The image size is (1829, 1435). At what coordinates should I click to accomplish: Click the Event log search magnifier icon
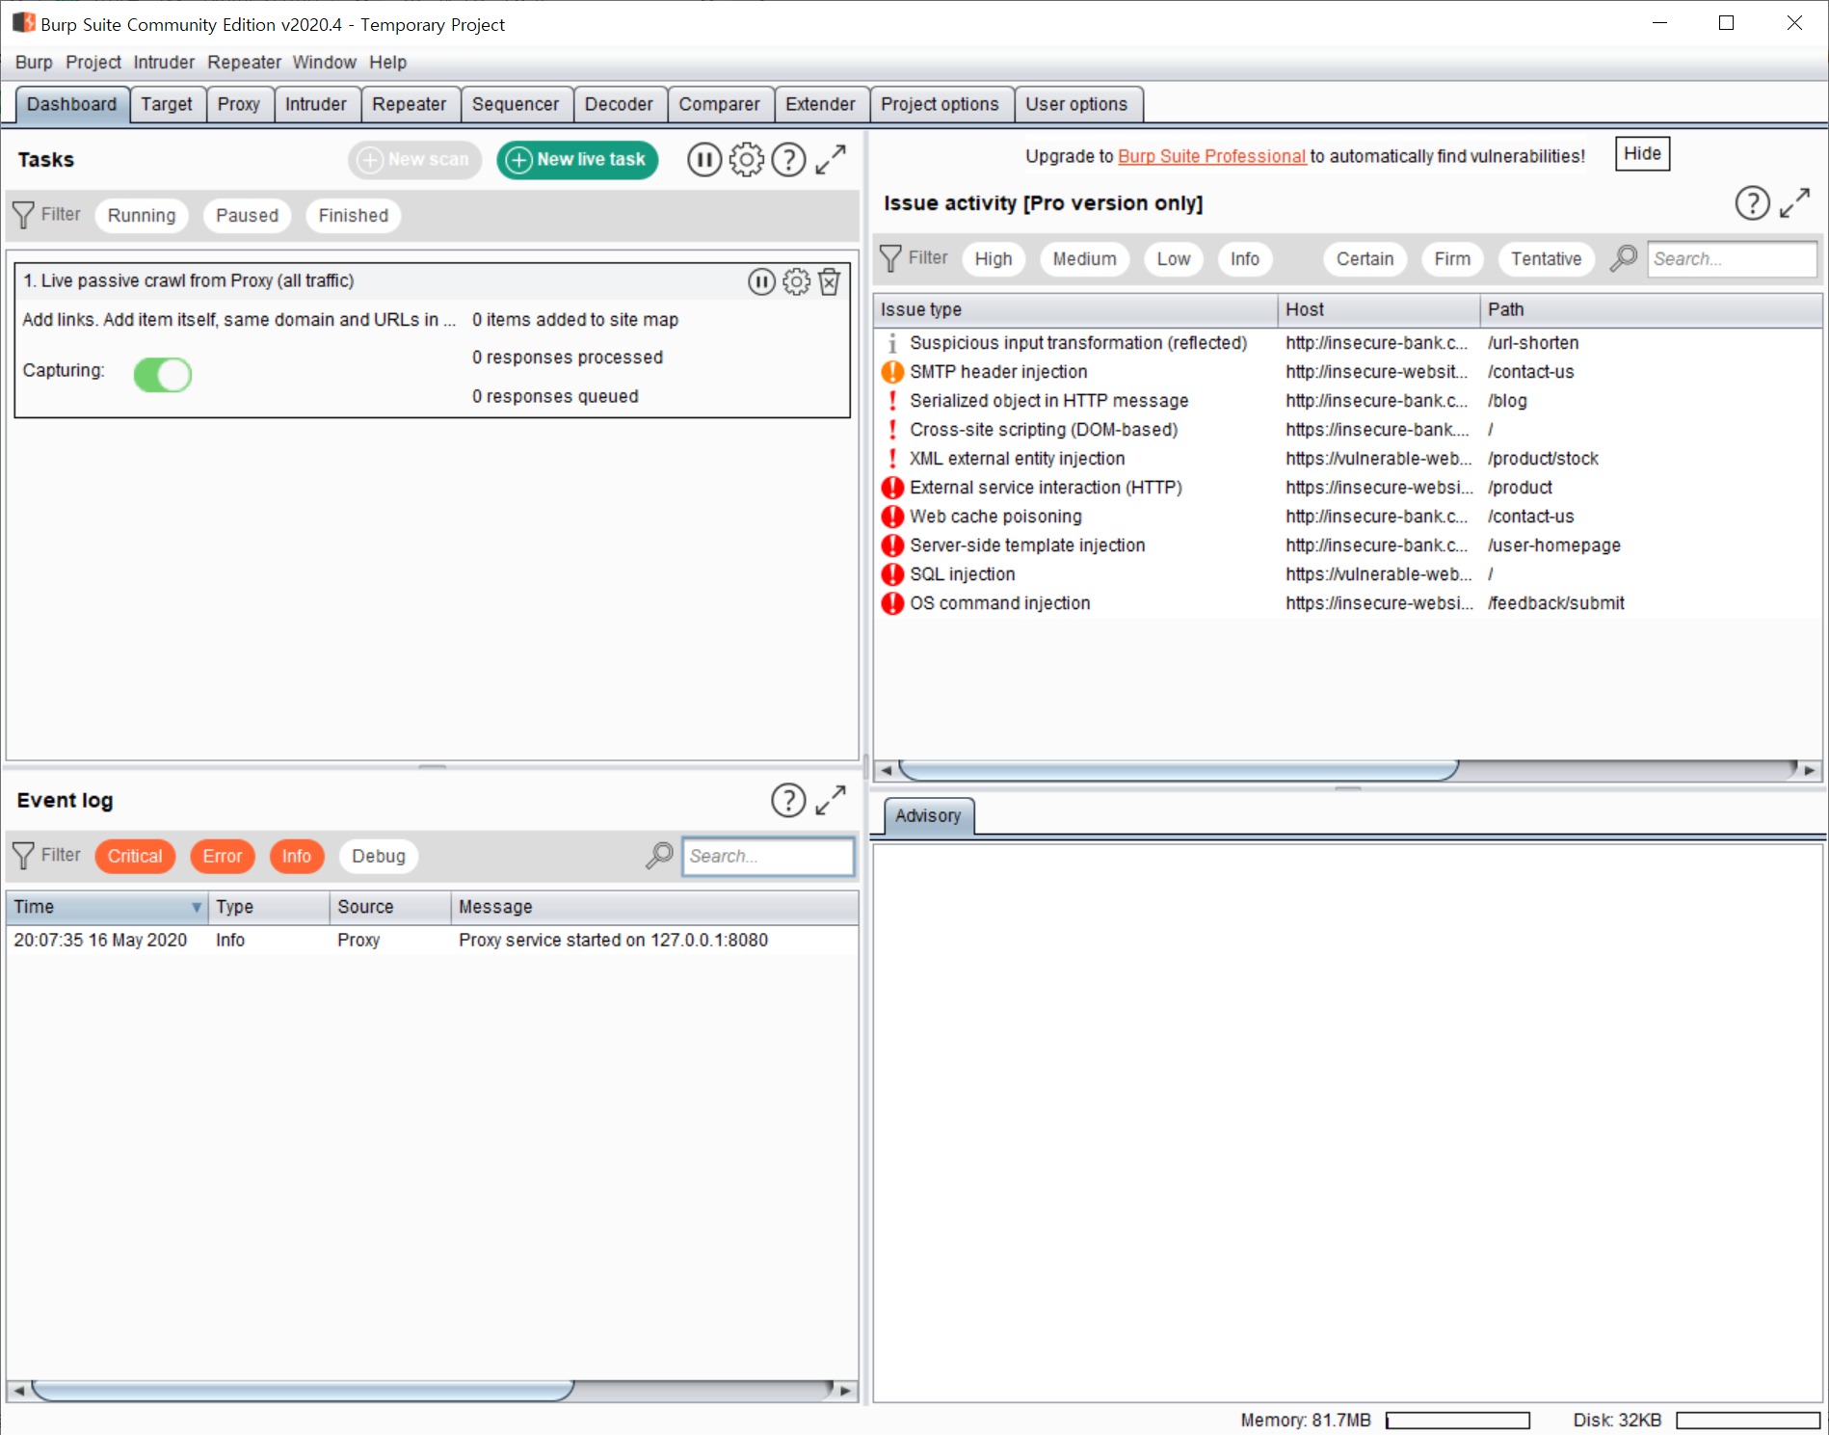point(660,856)
